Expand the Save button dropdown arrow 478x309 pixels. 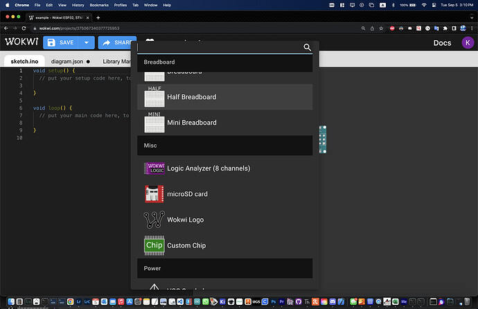coord(87,43)
